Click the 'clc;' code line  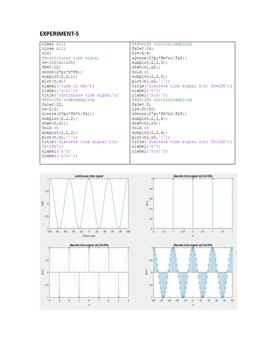[46, 53]
